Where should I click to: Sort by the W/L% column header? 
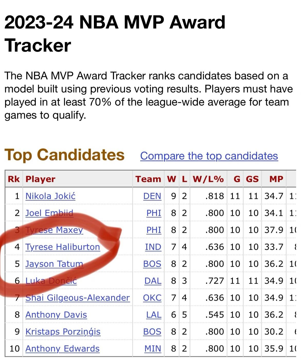(x=208, y=179)
